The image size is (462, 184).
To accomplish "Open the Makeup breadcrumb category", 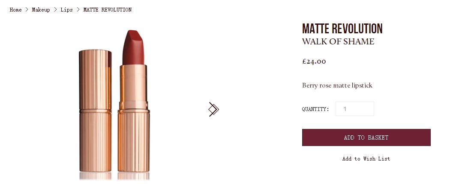I will coord(41,10).
